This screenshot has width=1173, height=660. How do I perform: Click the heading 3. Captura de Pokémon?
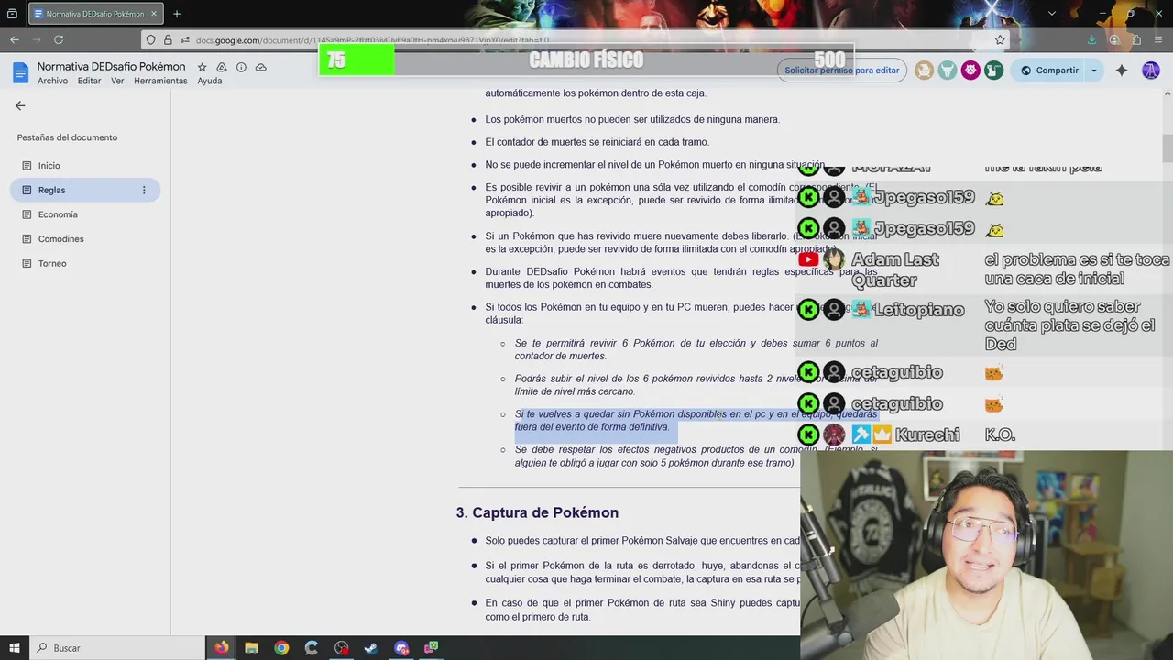(537, 512)
